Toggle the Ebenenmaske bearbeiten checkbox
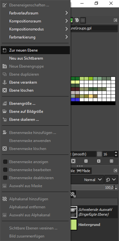 (x=5, y=170)
